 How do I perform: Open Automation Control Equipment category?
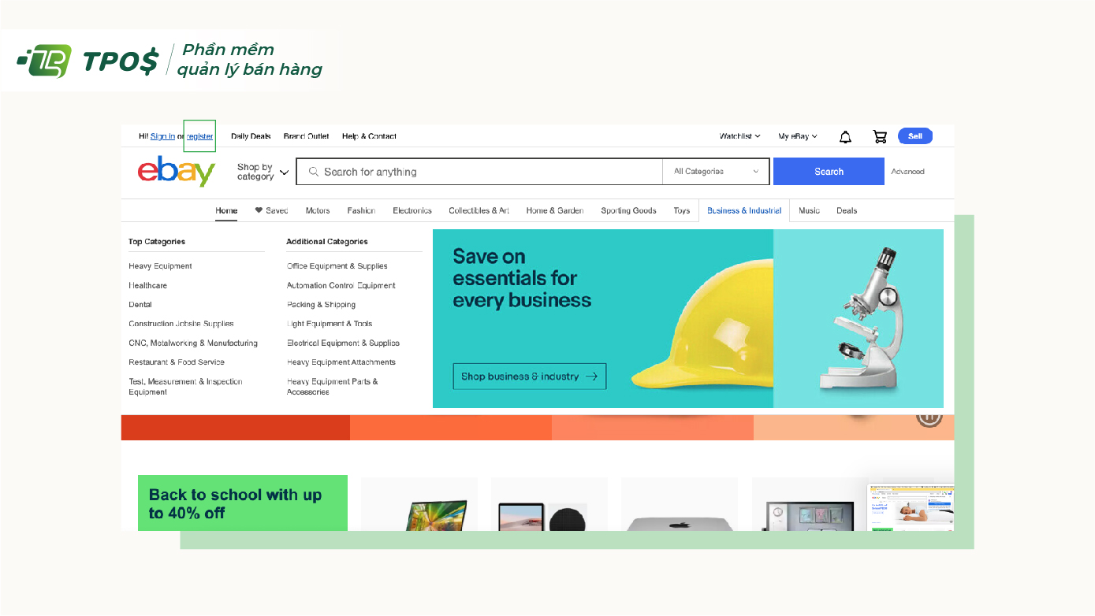(x=341, y=285)
